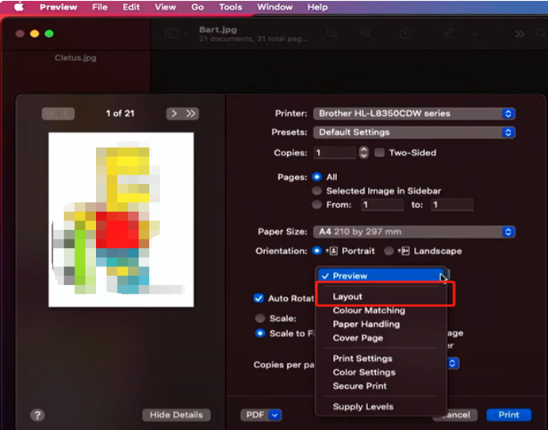Viewport: 548px width, 430px height.
Task: Click the Copies stepper arrows
Action: coord(363,153)
